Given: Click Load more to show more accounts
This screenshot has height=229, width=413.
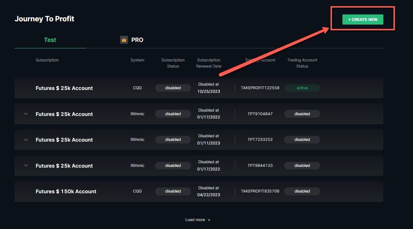Looking at the screenshot, I should [195, 220].
